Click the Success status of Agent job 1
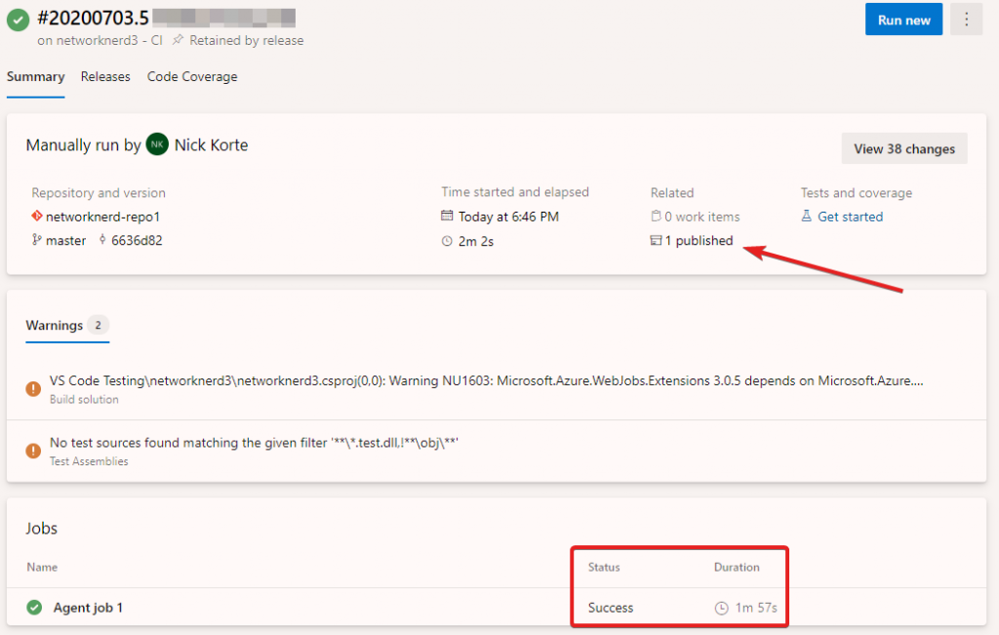Image resolution: width=999 pixels, height=635 pixels. click(611, 608)
